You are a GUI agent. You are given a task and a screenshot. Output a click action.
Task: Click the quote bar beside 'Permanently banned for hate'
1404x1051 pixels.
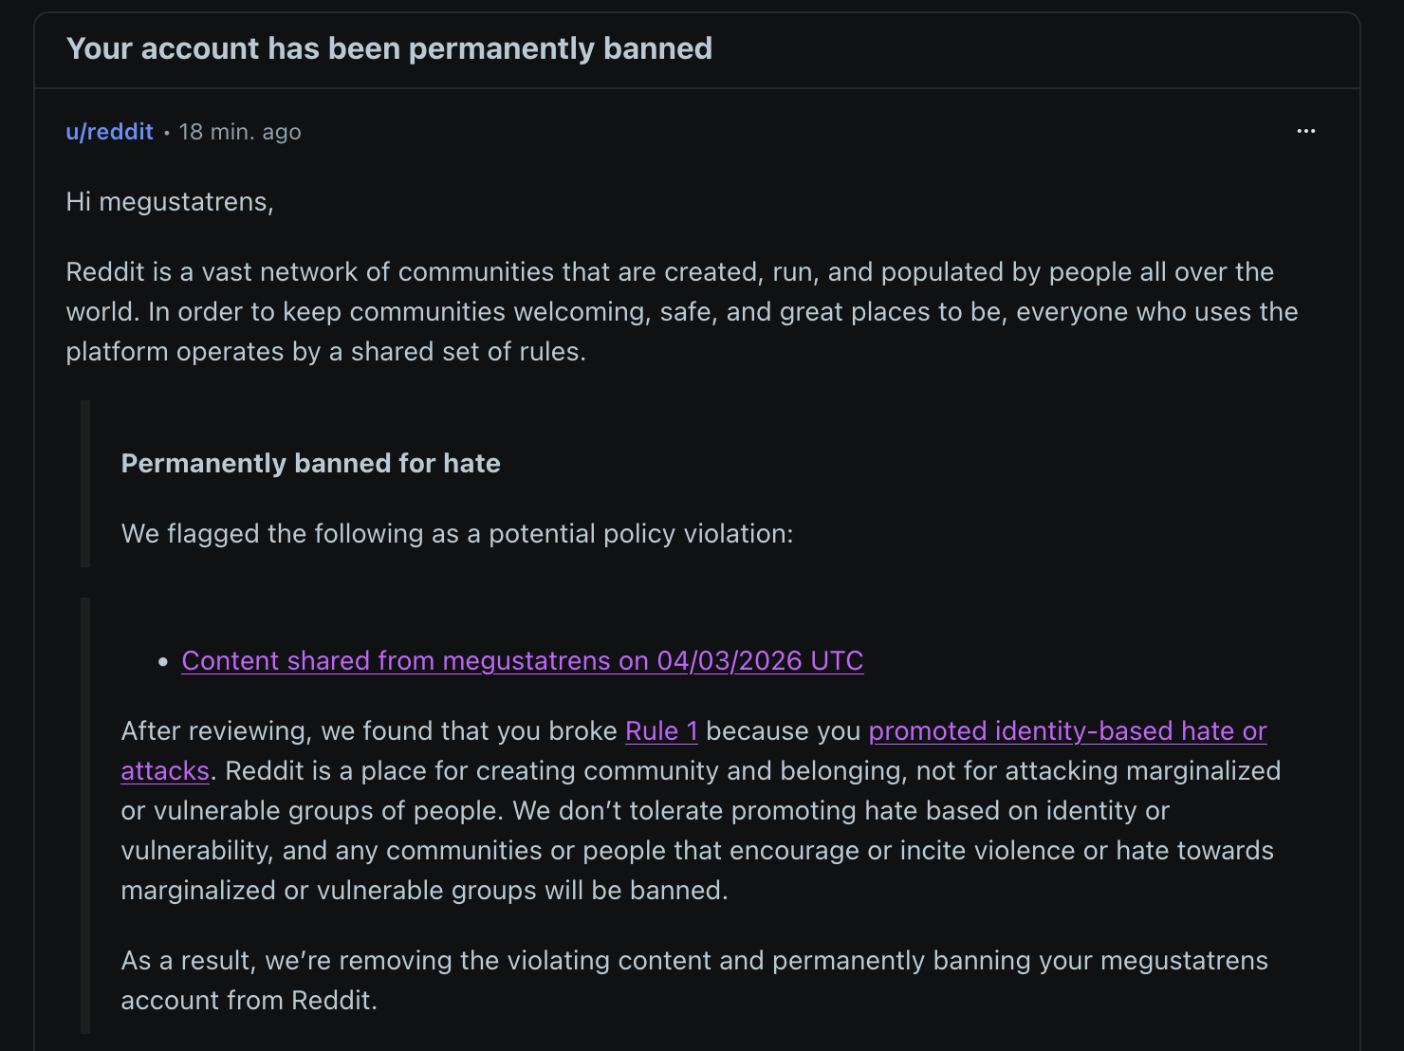coord(85,484)
